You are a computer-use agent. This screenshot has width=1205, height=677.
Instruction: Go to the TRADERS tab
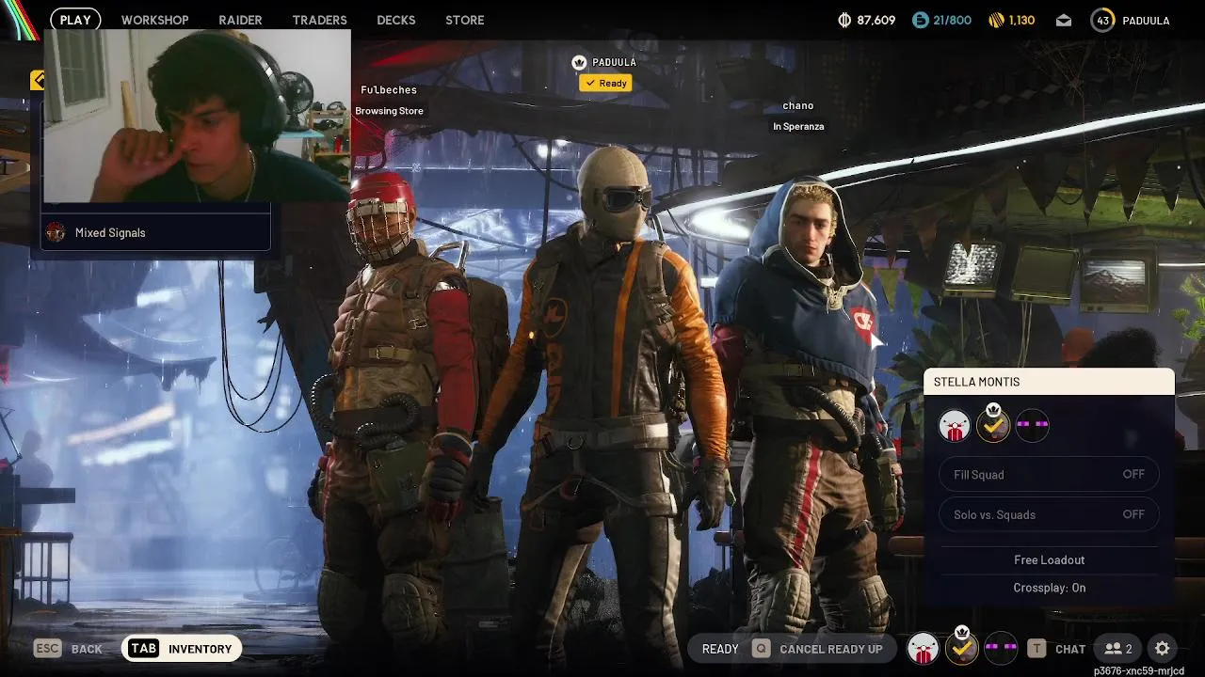pyautogui.click(x=319, y=20)
